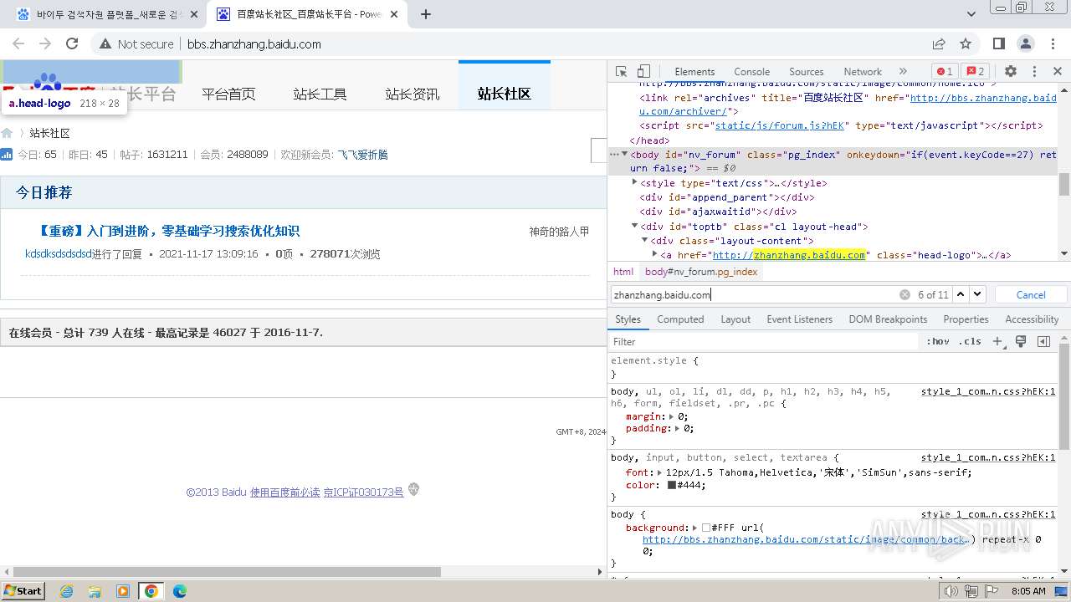
Task: Bookmark this page star icon
Action: [966, 43]
